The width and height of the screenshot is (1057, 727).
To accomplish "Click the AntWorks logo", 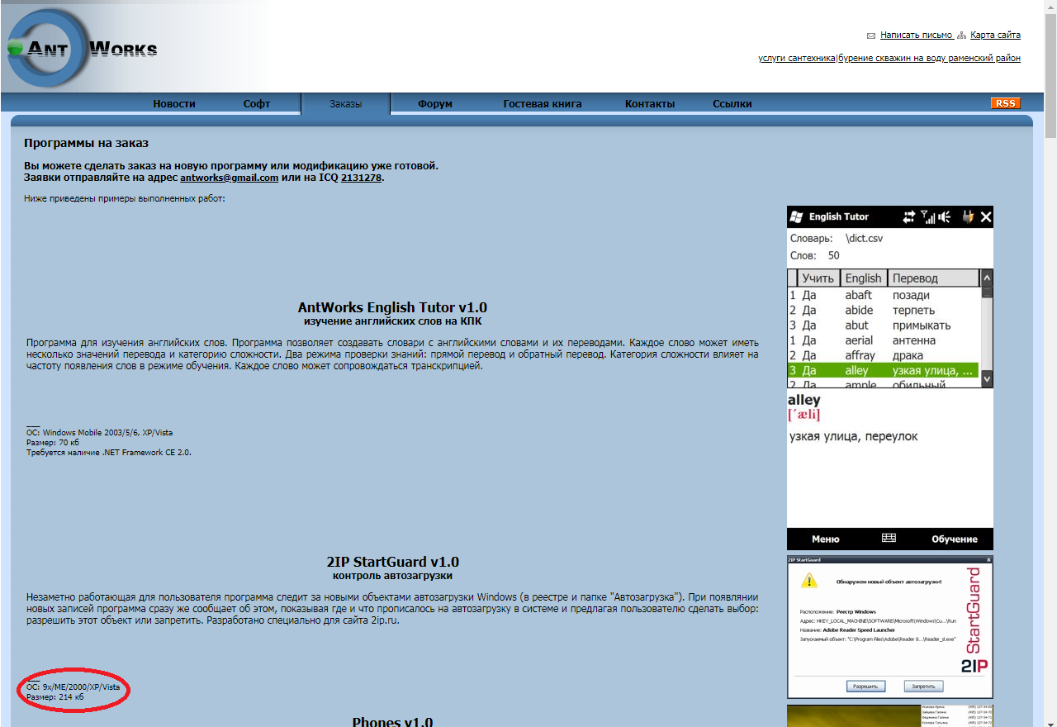I will point(81,48).
